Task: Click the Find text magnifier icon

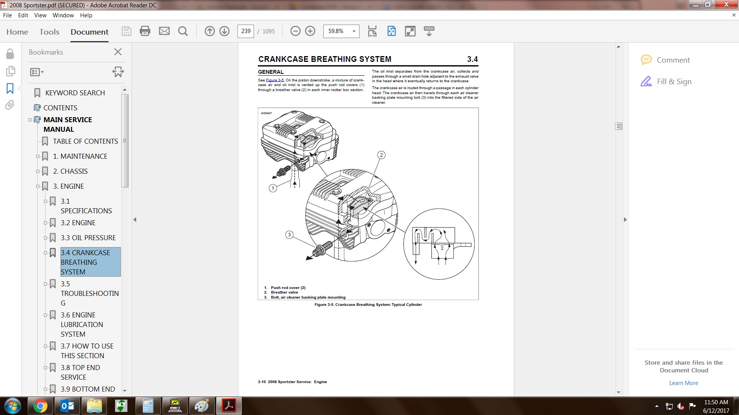Action: 183,31
